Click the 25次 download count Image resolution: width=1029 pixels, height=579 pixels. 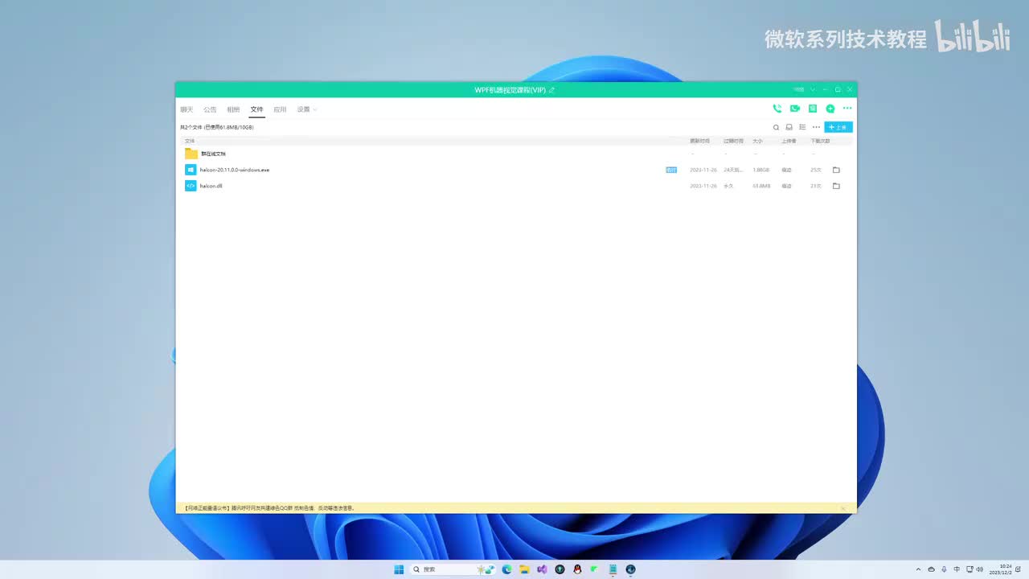click(x=816, y=170)
